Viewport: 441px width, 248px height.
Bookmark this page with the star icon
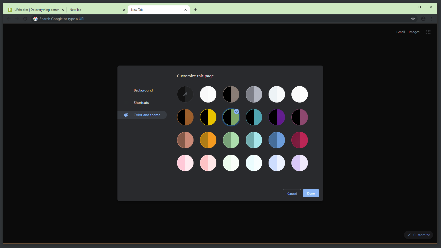click(x=413, y=19)
